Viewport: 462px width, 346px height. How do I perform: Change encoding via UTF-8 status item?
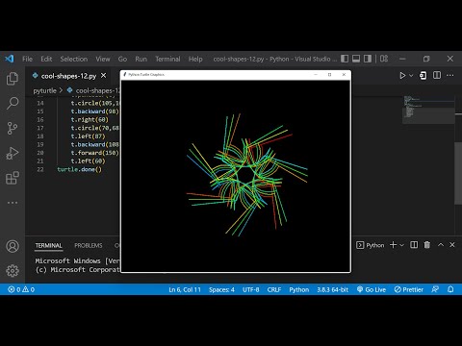click(x=251, y=289)
